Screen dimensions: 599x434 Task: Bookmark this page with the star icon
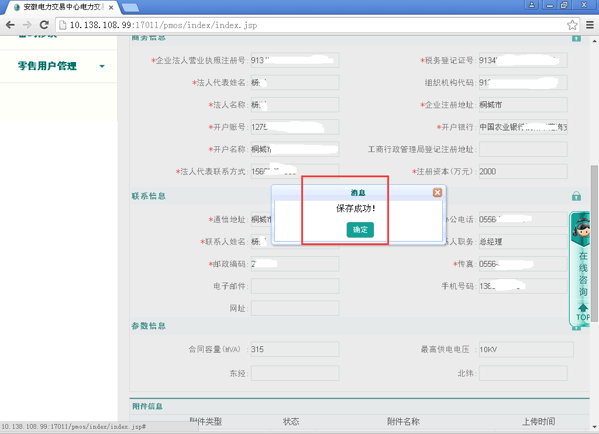pos(572,25)
